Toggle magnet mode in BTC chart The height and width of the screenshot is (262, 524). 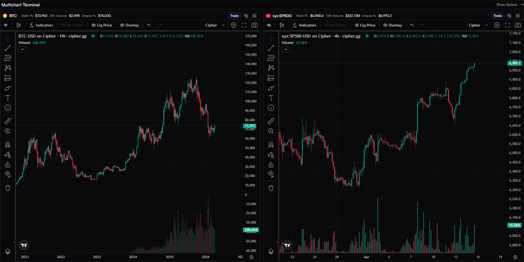pyautogui.click(x=8, y=145)
